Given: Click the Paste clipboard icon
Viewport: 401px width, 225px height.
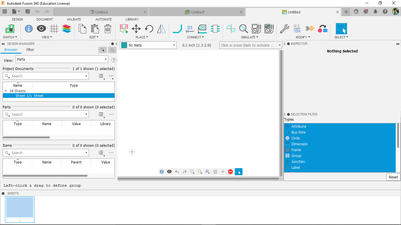Looking at the screenshot, I should (x=95, y=29).
